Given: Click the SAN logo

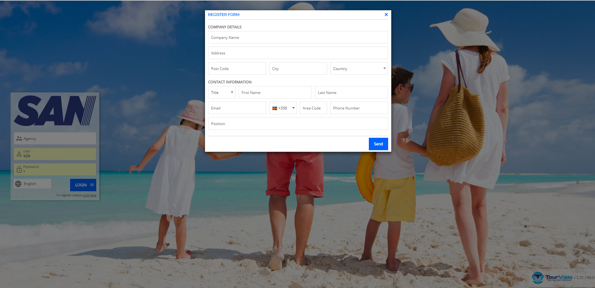Looking at the screenshot, I should [55, 111].
